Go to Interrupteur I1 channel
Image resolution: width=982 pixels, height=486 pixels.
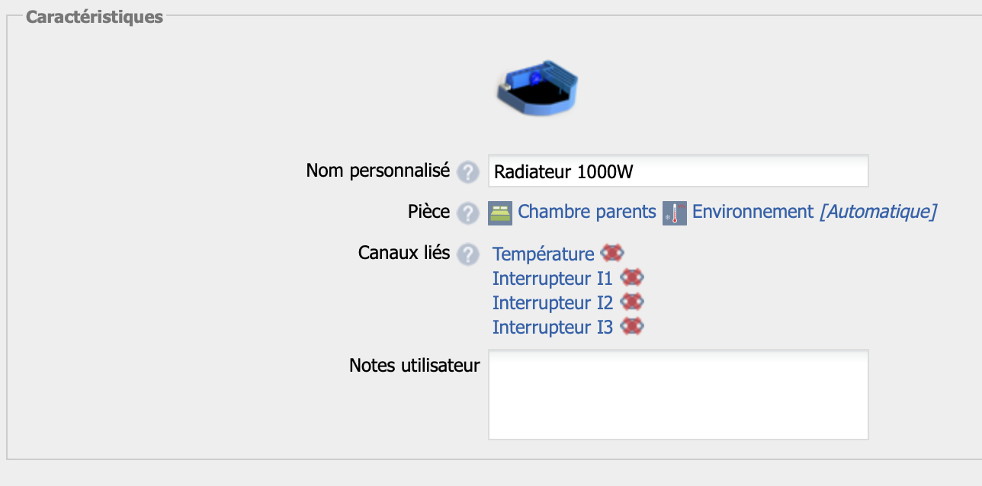tap(552, 279)
